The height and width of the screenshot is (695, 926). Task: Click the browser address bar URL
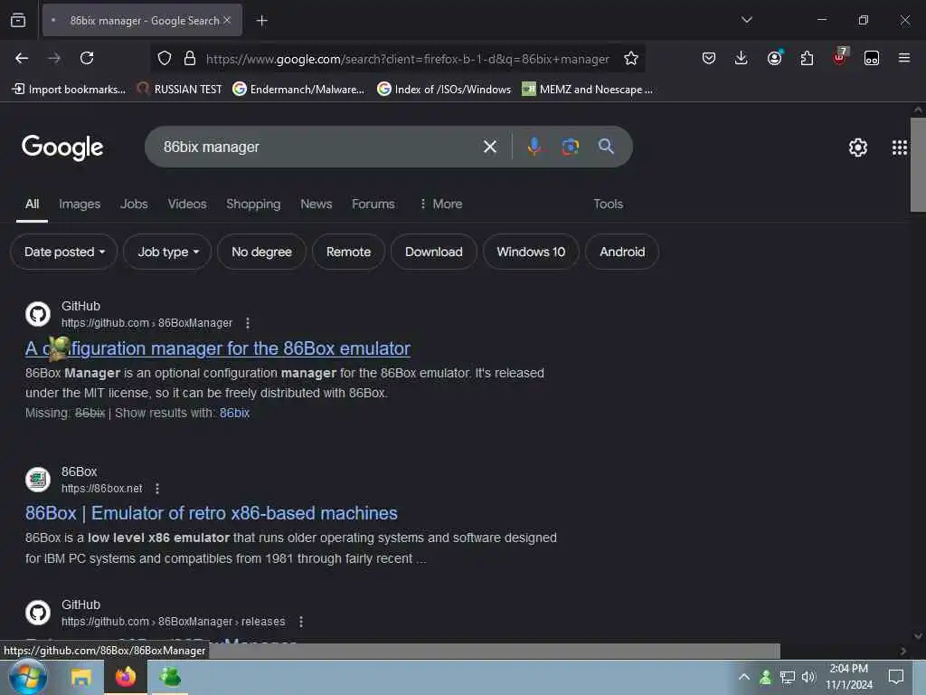point(408,59)
